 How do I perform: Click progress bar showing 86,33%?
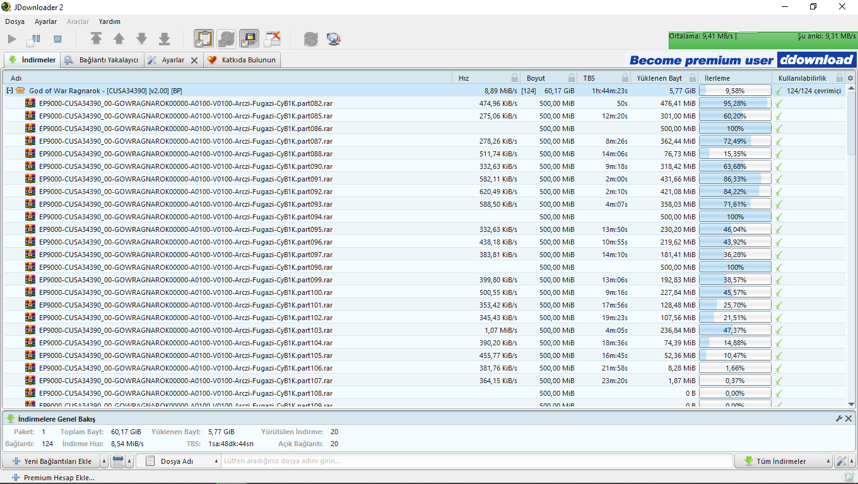(735, 179)
